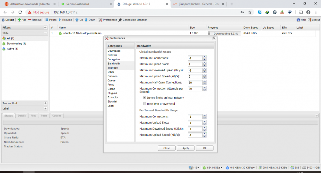Select Proxy category in Preferences
This screenshot has width=321, height=173.
pyautogui.click(x=120, y=85)
